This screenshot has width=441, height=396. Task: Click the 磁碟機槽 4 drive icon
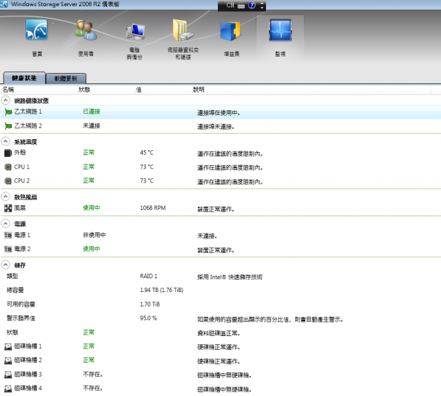point(8,388)
